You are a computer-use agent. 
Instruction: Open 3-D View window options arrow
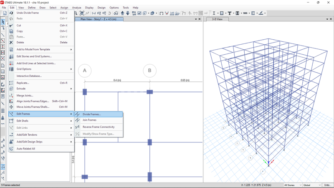coord(327,19)
